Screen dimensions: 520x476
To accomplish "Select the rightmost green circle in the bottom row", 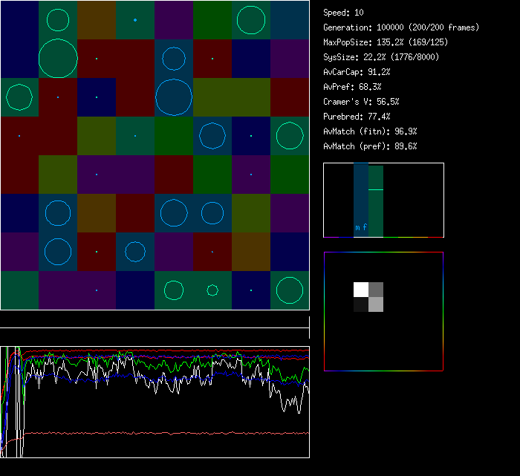I will point(290,290).
